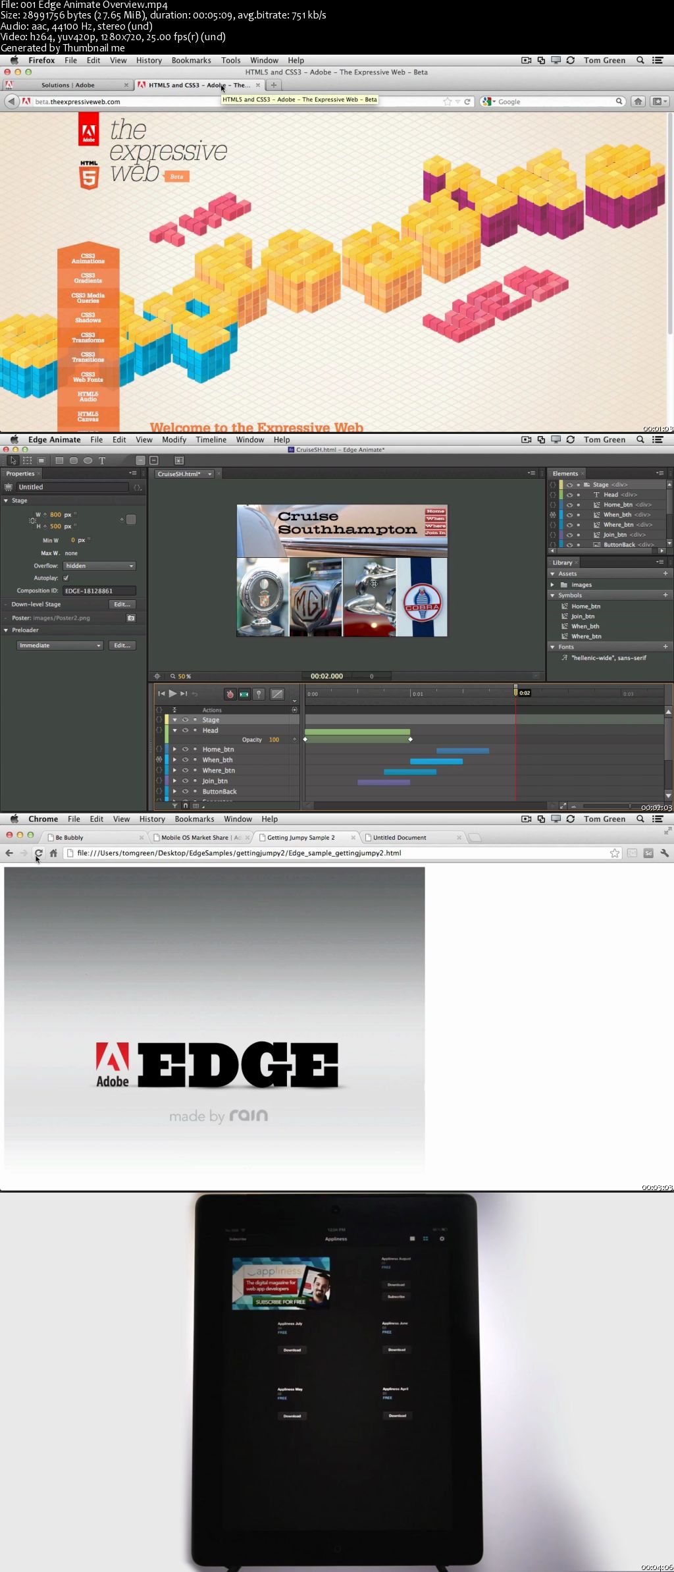Open the CruiseSH.html document dropdown
674x1572 pixels.
[x=184, y=474]
